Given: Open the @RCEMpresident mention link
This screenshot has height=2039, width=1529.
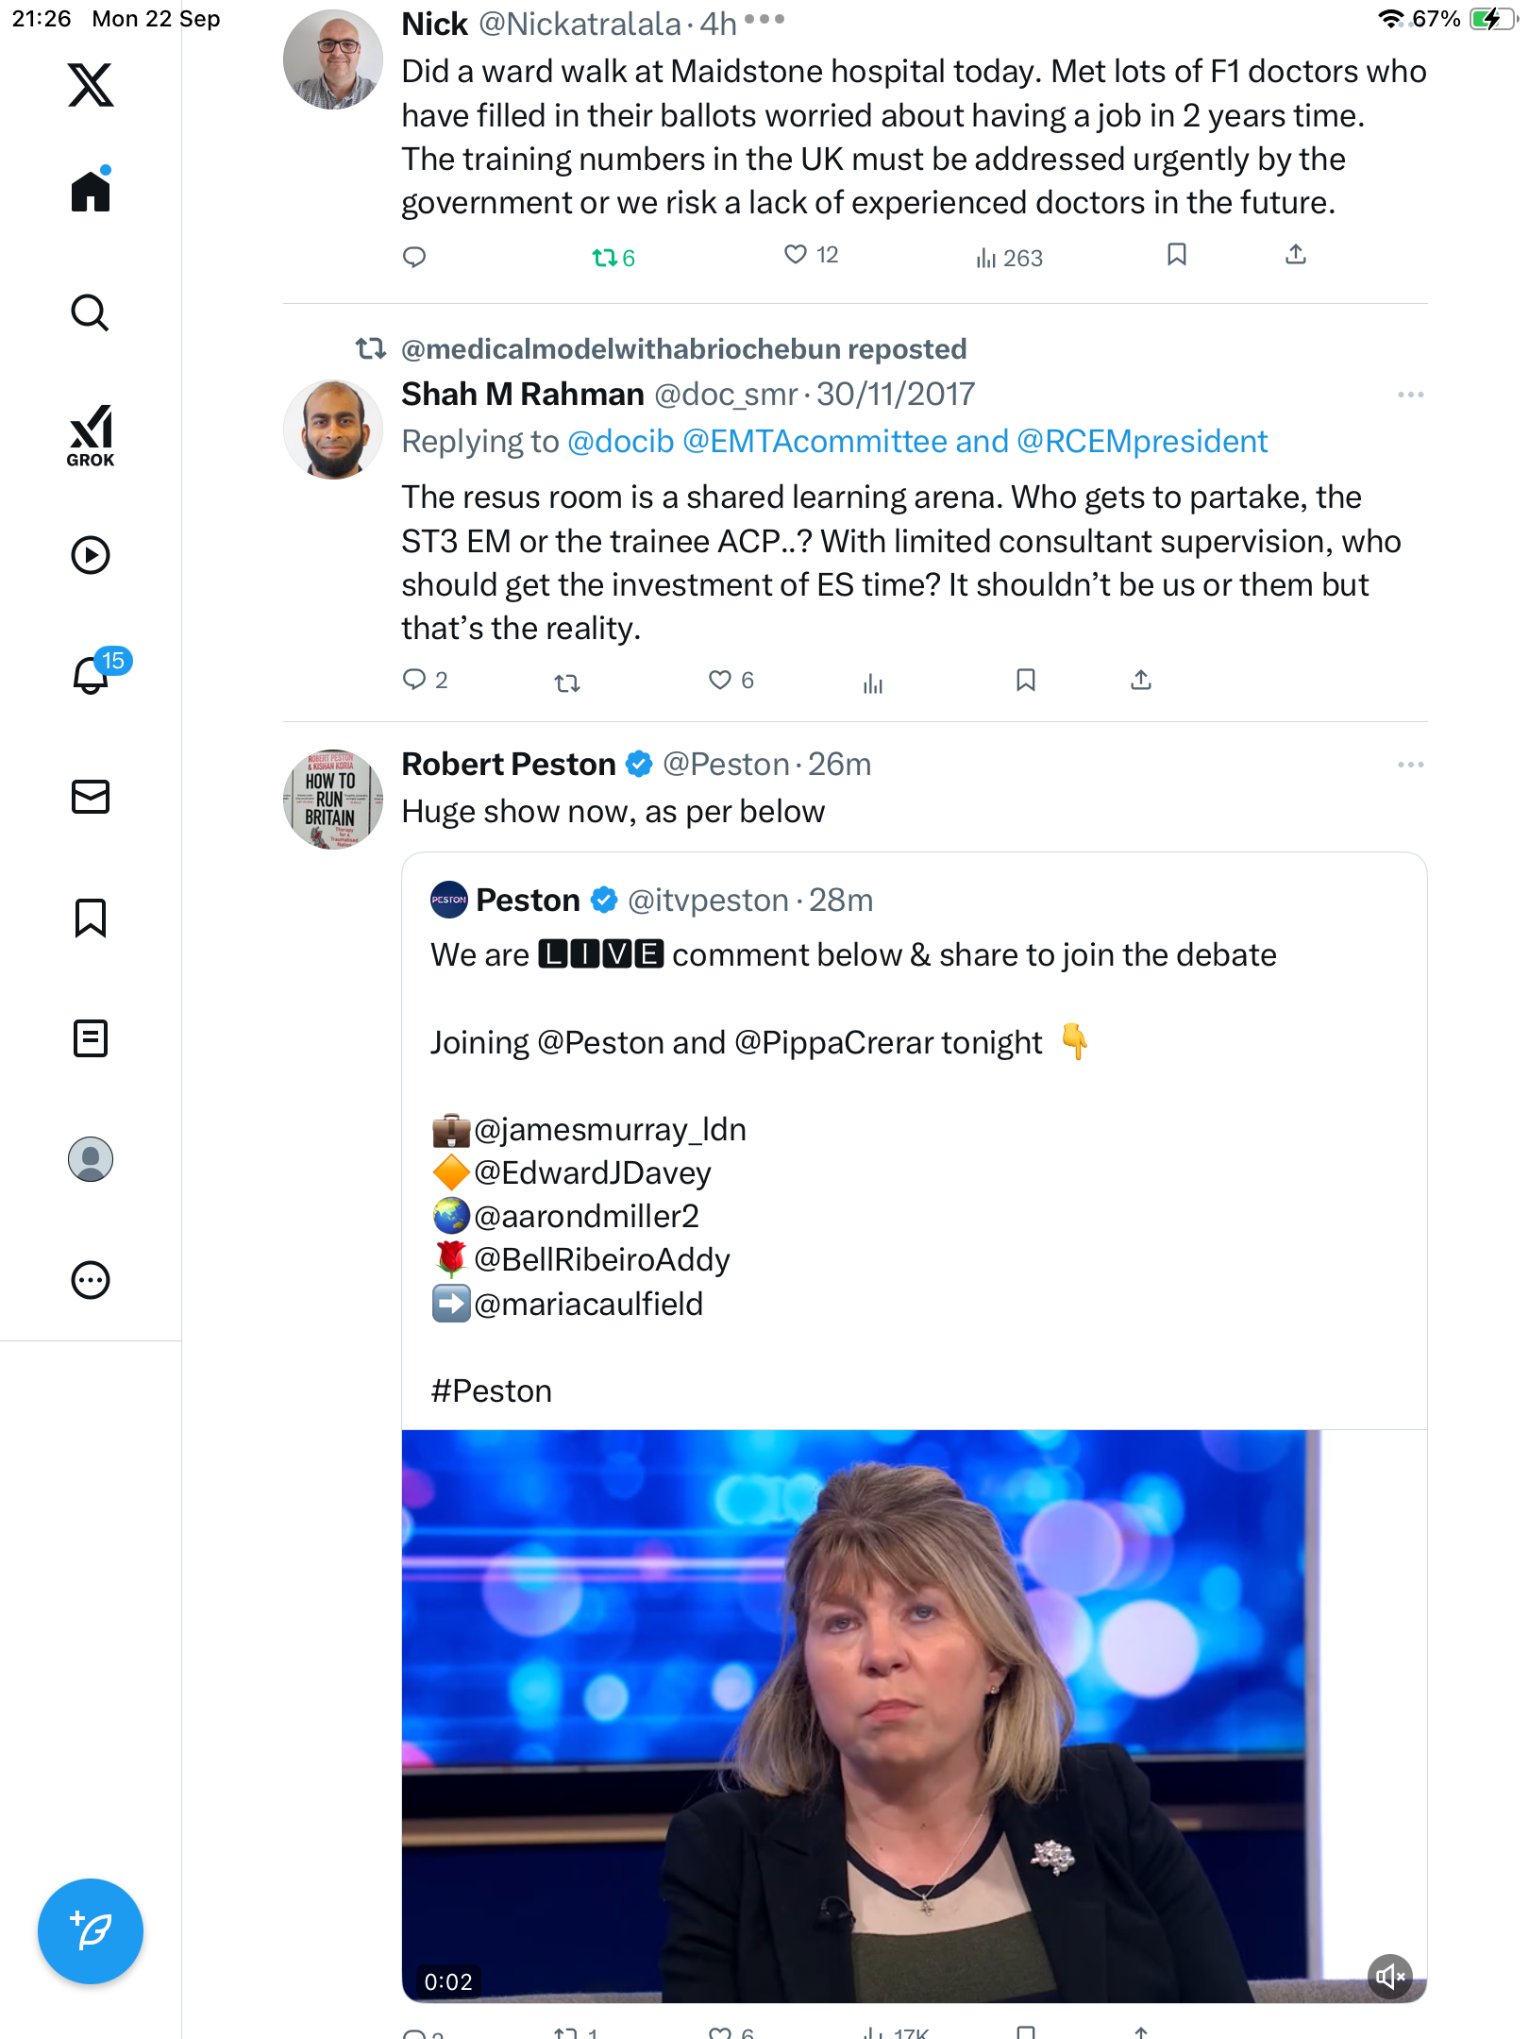Looking at the screenshot, I should click(x=1142, y=442).
